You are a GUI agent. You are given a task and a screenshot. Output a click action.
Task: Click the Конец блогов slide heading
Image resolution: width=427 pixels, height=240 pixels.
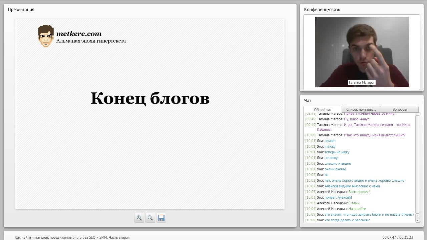coord(150,99)
